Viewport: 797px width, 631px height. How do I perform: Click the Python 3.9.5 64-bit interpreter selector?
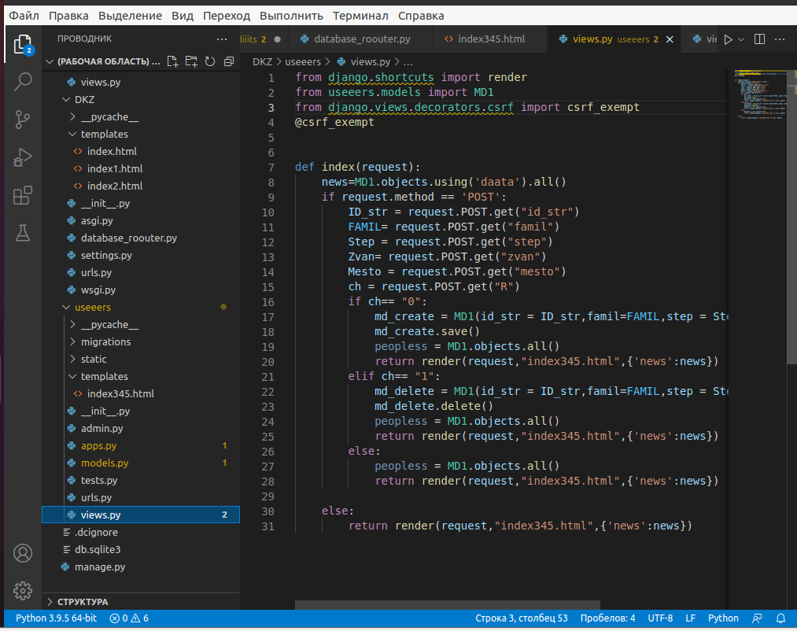[x=54, y=618]
